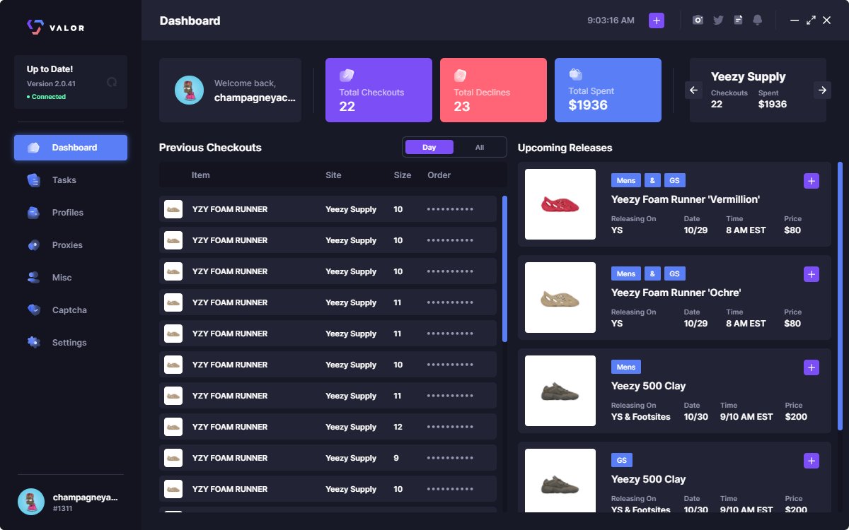Click the size 9 checkout row
The height and width of the screenshot is (530, 849).
(x=328, y=458)
